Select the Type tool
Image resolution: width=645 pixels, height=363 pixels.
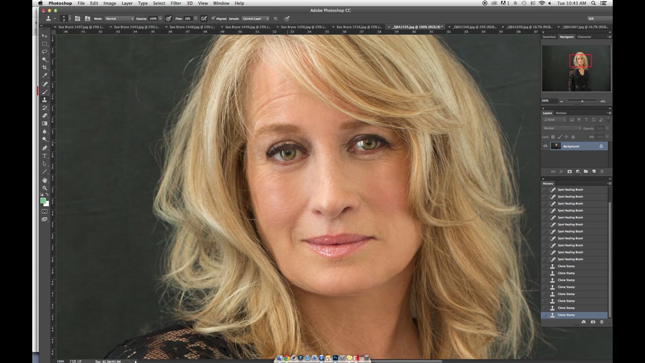[x=45, y=156]
